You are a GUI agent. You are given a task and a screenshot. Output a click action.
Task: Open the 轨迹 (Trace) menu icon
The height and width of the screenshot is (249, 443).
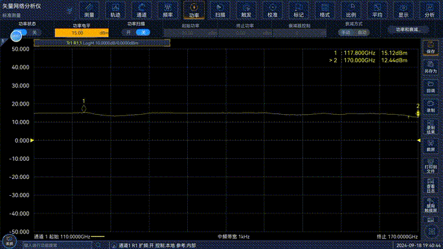(x=115, y=10)
